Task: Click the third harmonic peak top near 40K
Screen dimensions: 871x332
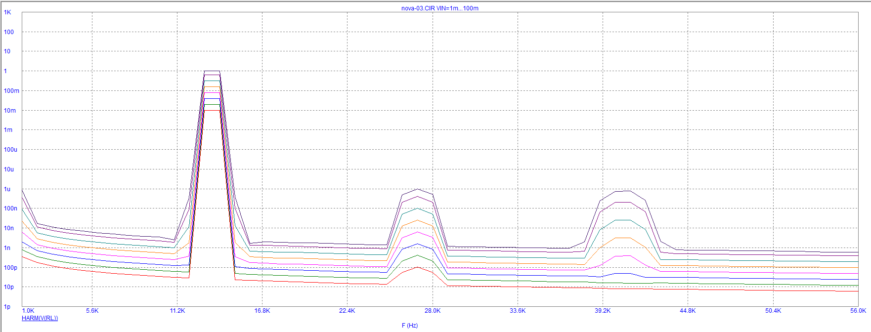Action: 623,191
